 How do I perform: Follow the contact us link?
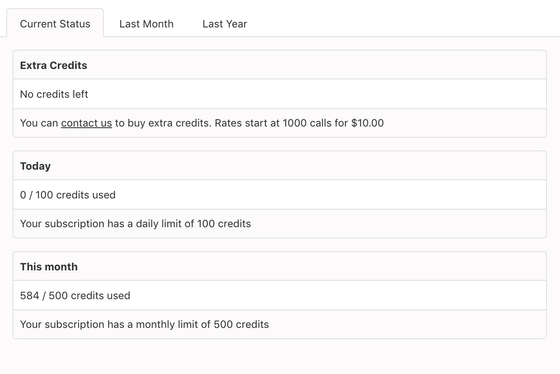[87, 123]
